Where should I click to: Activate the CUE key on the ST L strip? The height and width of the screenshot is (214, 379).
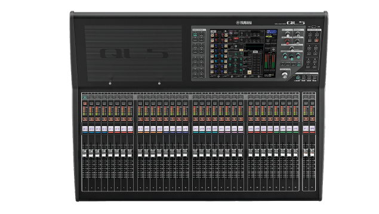306,103
